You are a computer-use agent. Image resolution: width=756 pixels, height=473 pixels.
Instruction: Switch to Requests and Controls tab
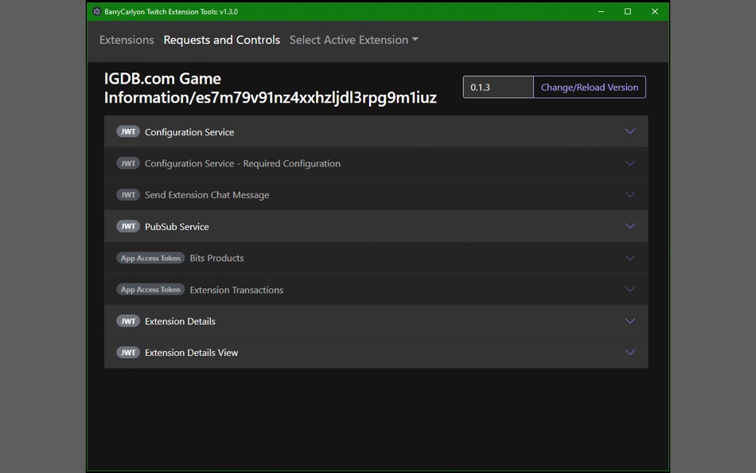[222, 40]
